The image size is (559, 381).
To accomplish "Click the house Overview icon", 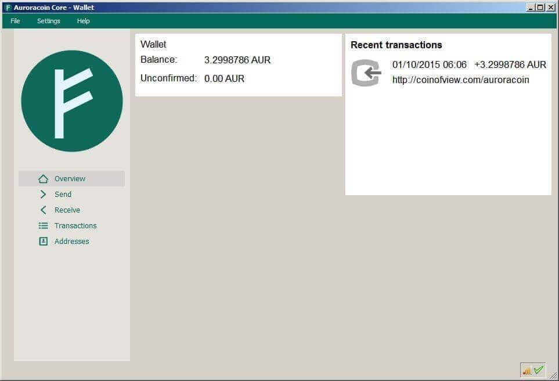I will (43, 179).
